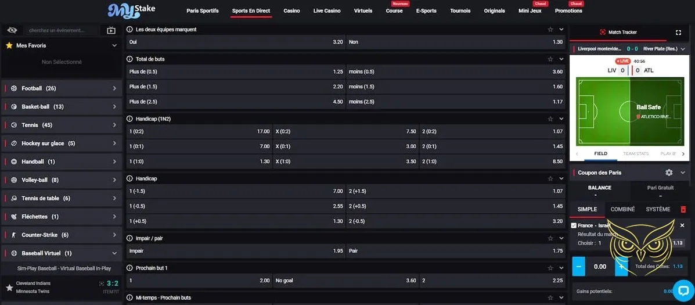The height and width of the screenshot is (305, 695).
Task: Favorite the Impair / pair market star
Action: point(550,238)
